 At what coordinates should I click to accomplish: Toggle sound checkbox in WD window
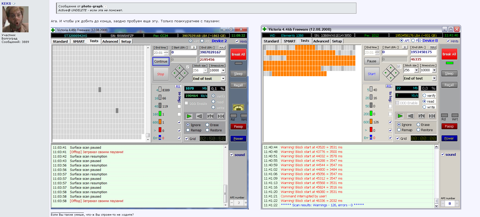pyautogui.click(x=443, y=154)
